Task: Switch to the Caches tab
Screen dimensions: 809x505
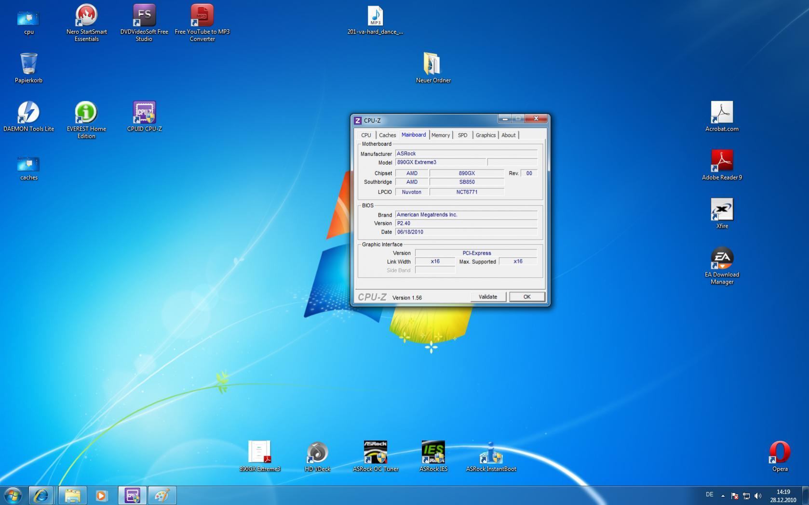Action: click(x=387, y=135)
